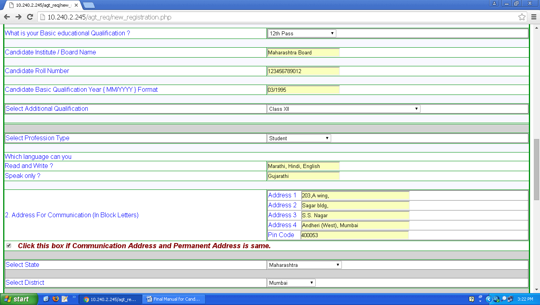Select the 10.240.2.245/agt_req/new browser tab
Image resolution: width=540 pixels, height=305 pixels.
coord(42,5)
